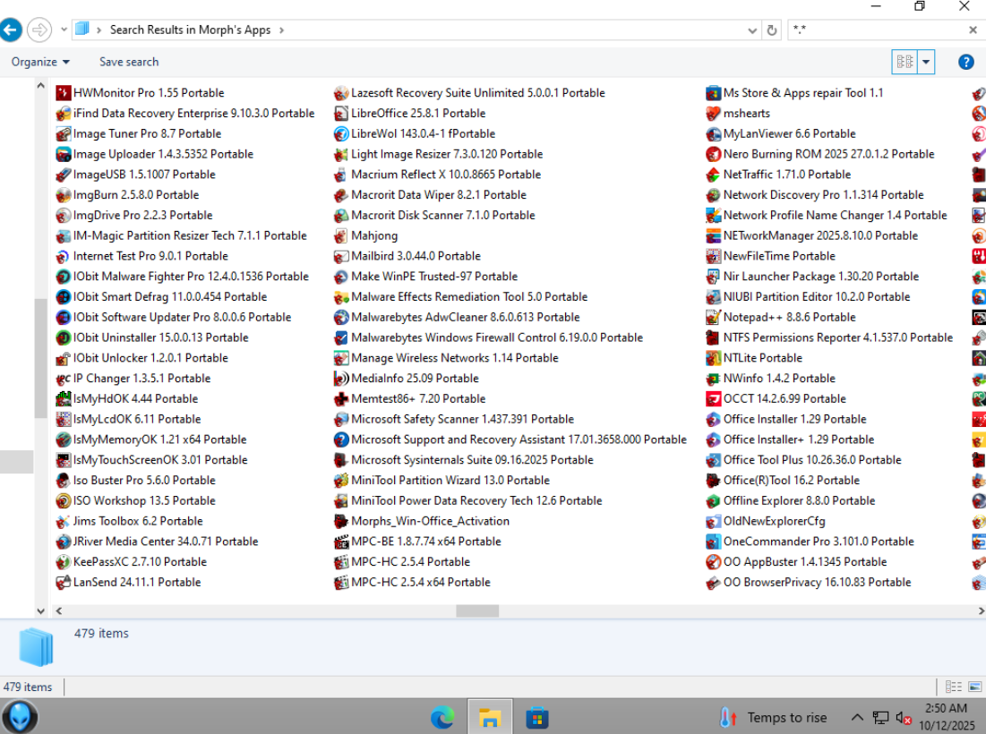986x734 pixels.
Task: Open the clock showing 2:50 AM
Action: 947,717
